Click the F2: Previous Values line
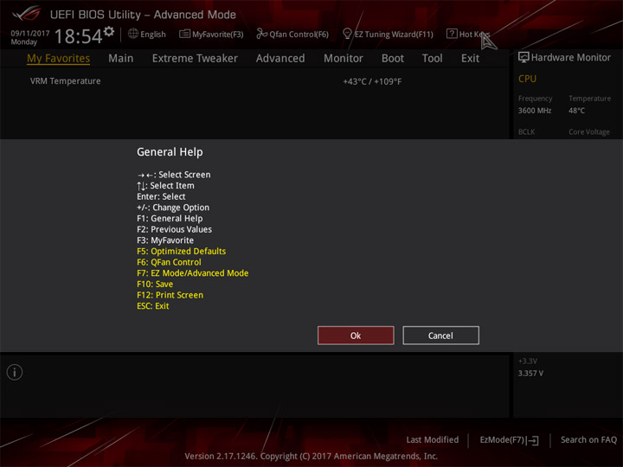 [174, 229]
